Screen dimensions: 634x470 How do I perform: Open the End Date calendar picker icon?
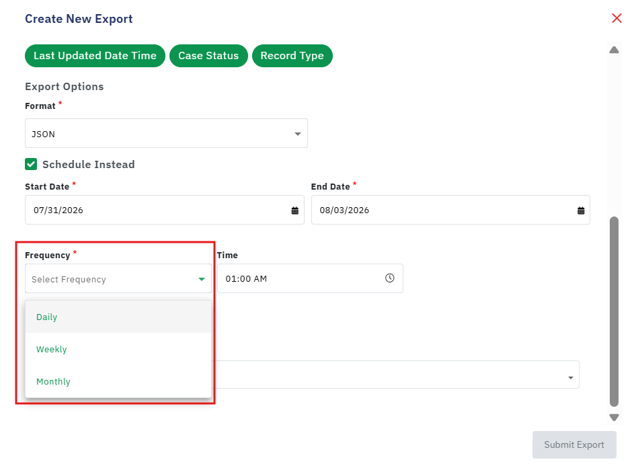coord(581,210)
